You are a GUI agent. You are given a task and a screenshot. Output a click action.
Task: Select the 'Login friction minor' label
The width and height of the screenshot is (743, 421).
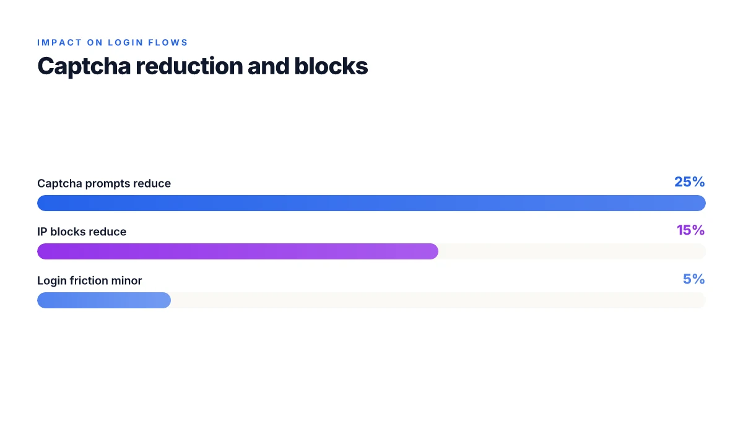90,280
